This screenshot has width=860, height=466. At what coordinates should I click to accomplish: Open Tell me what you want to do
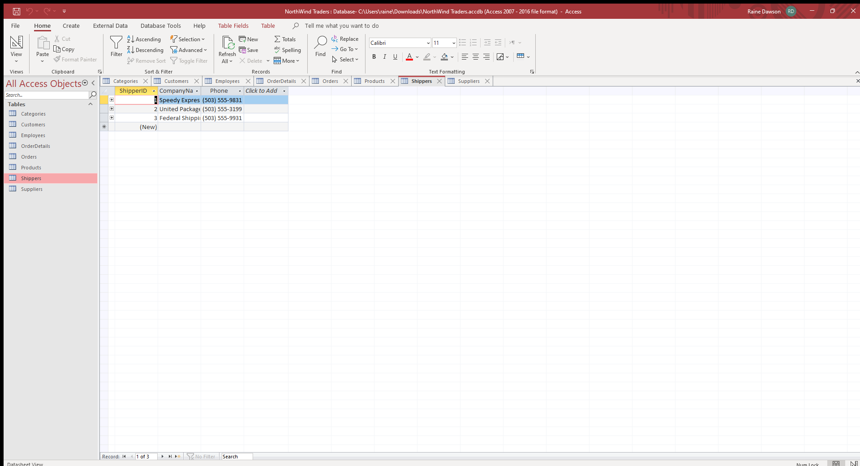341,26
